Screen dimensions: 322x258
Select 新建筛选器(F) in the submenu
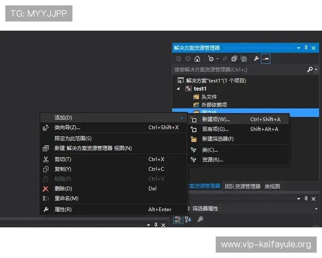pos(238,139)
